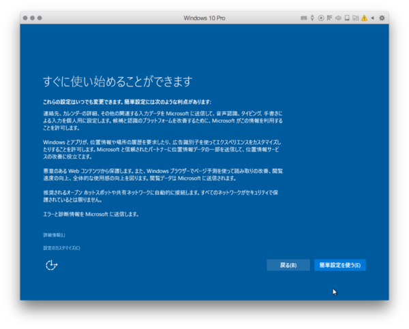
Task: Open the USB devices icon
Action: click(312, 18)
